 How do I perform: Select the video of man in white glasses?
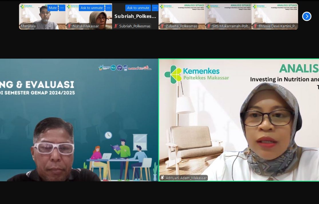pyautogui.click(x=79, y=120)
